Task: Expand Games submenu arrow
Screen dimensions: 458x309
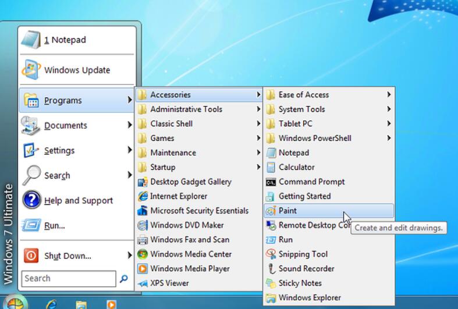Action: pyautogui.click(x=258, y=138)
